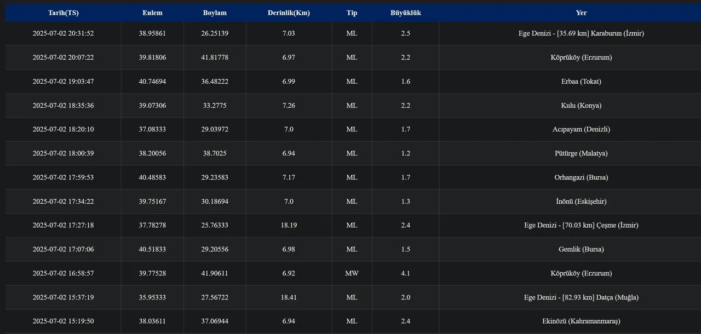
Task: Click the Tarih(TS) column header
Action: [x=63, y=13]
